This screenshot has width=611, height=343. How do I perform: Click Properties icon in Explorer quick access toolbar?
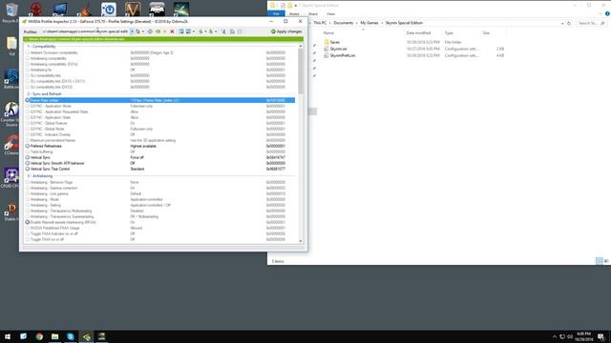(x=283, y=6)
